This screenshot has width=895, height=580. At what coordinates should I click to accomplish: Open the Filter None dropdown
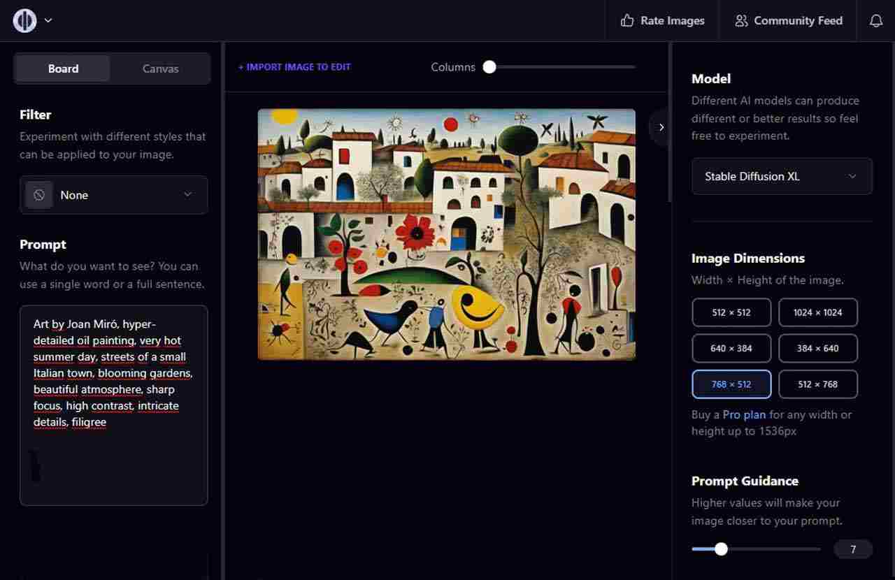tap(114, 195)
